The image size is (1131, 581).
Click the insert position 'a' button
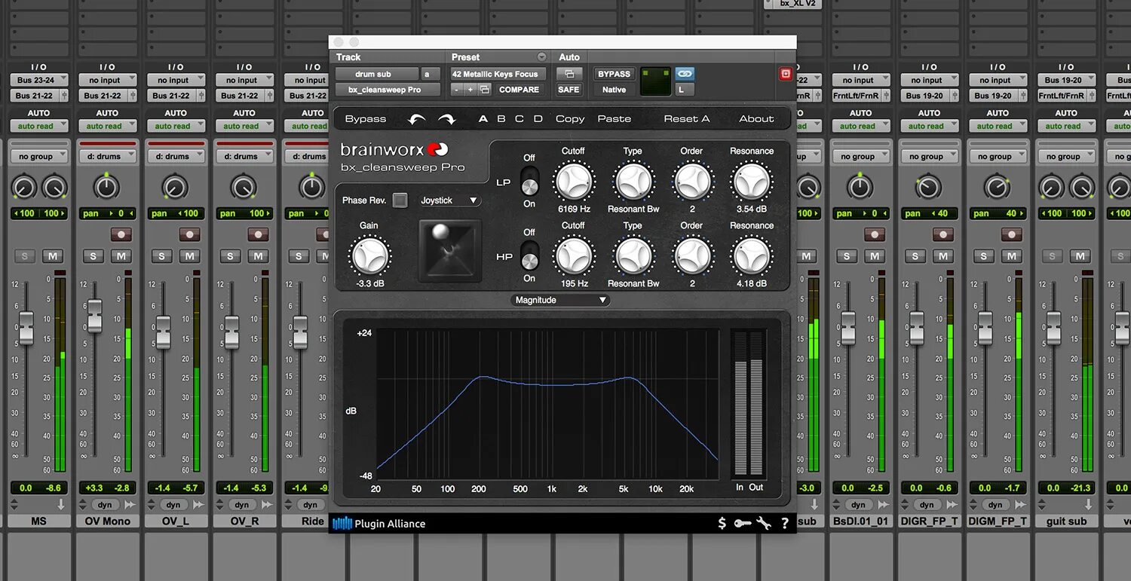pyautogui.click(x=430, y=74)
